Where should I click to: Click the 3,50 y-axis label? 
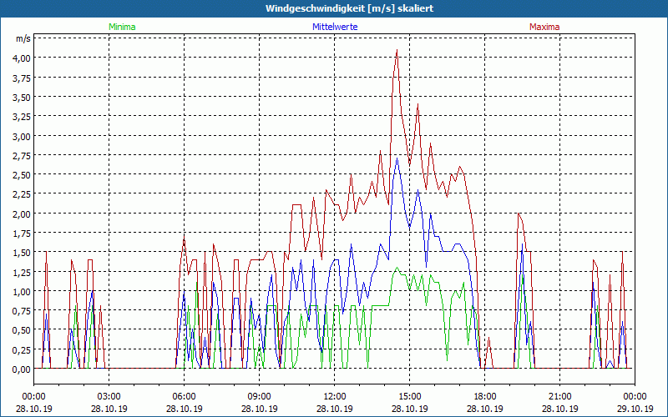[x=21, y=98]
